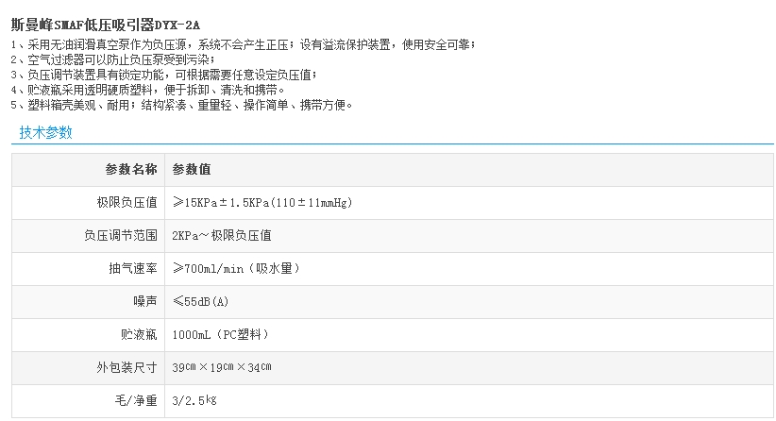Click the 参数值 column header

pos(192,170)
